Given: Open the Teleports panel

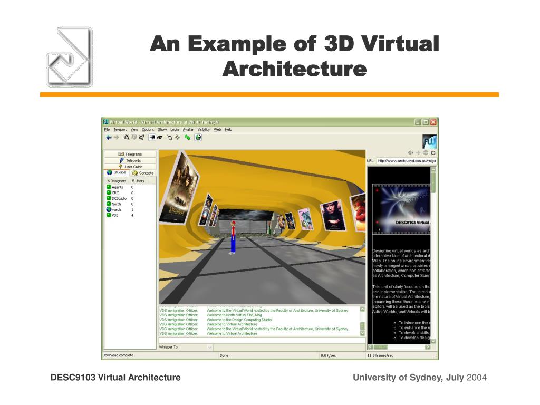Looking at the screenshot, I should [130, 160].
